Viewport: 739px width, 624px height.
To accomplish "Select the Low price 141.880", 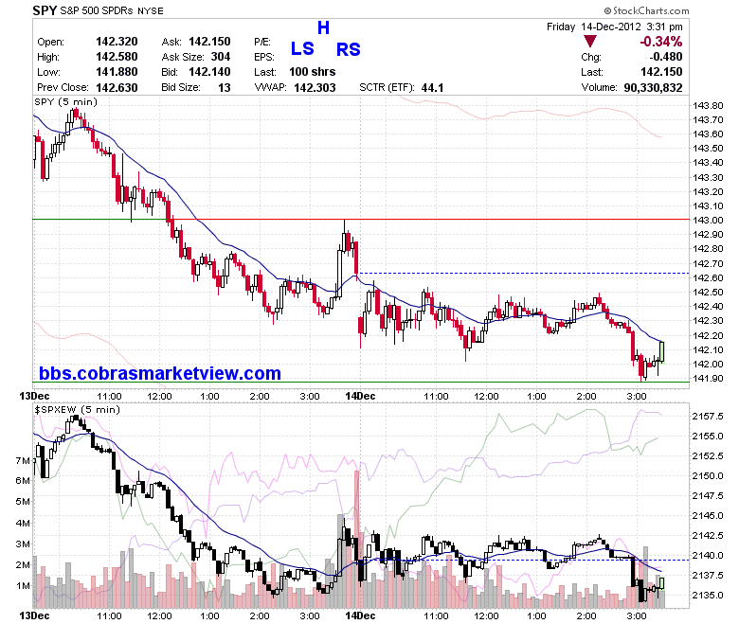I will coord(117,72).
